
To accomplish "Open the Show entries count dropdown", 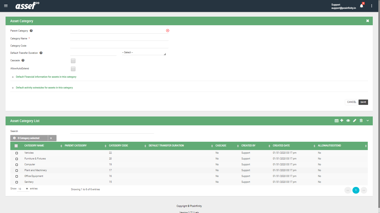I will pyautogui.click(x=23, y=189).
